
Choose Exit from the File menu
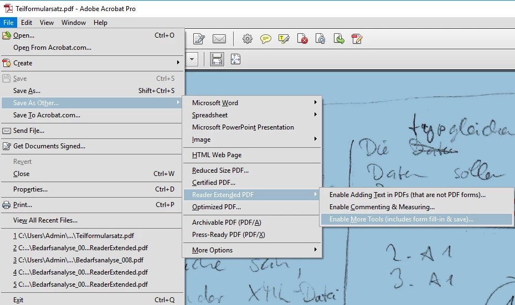91,300
